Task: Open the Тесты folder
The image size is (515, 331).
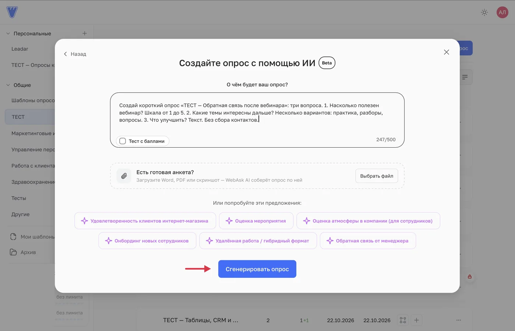Action: pyautogui.click(x=19, y=198)
